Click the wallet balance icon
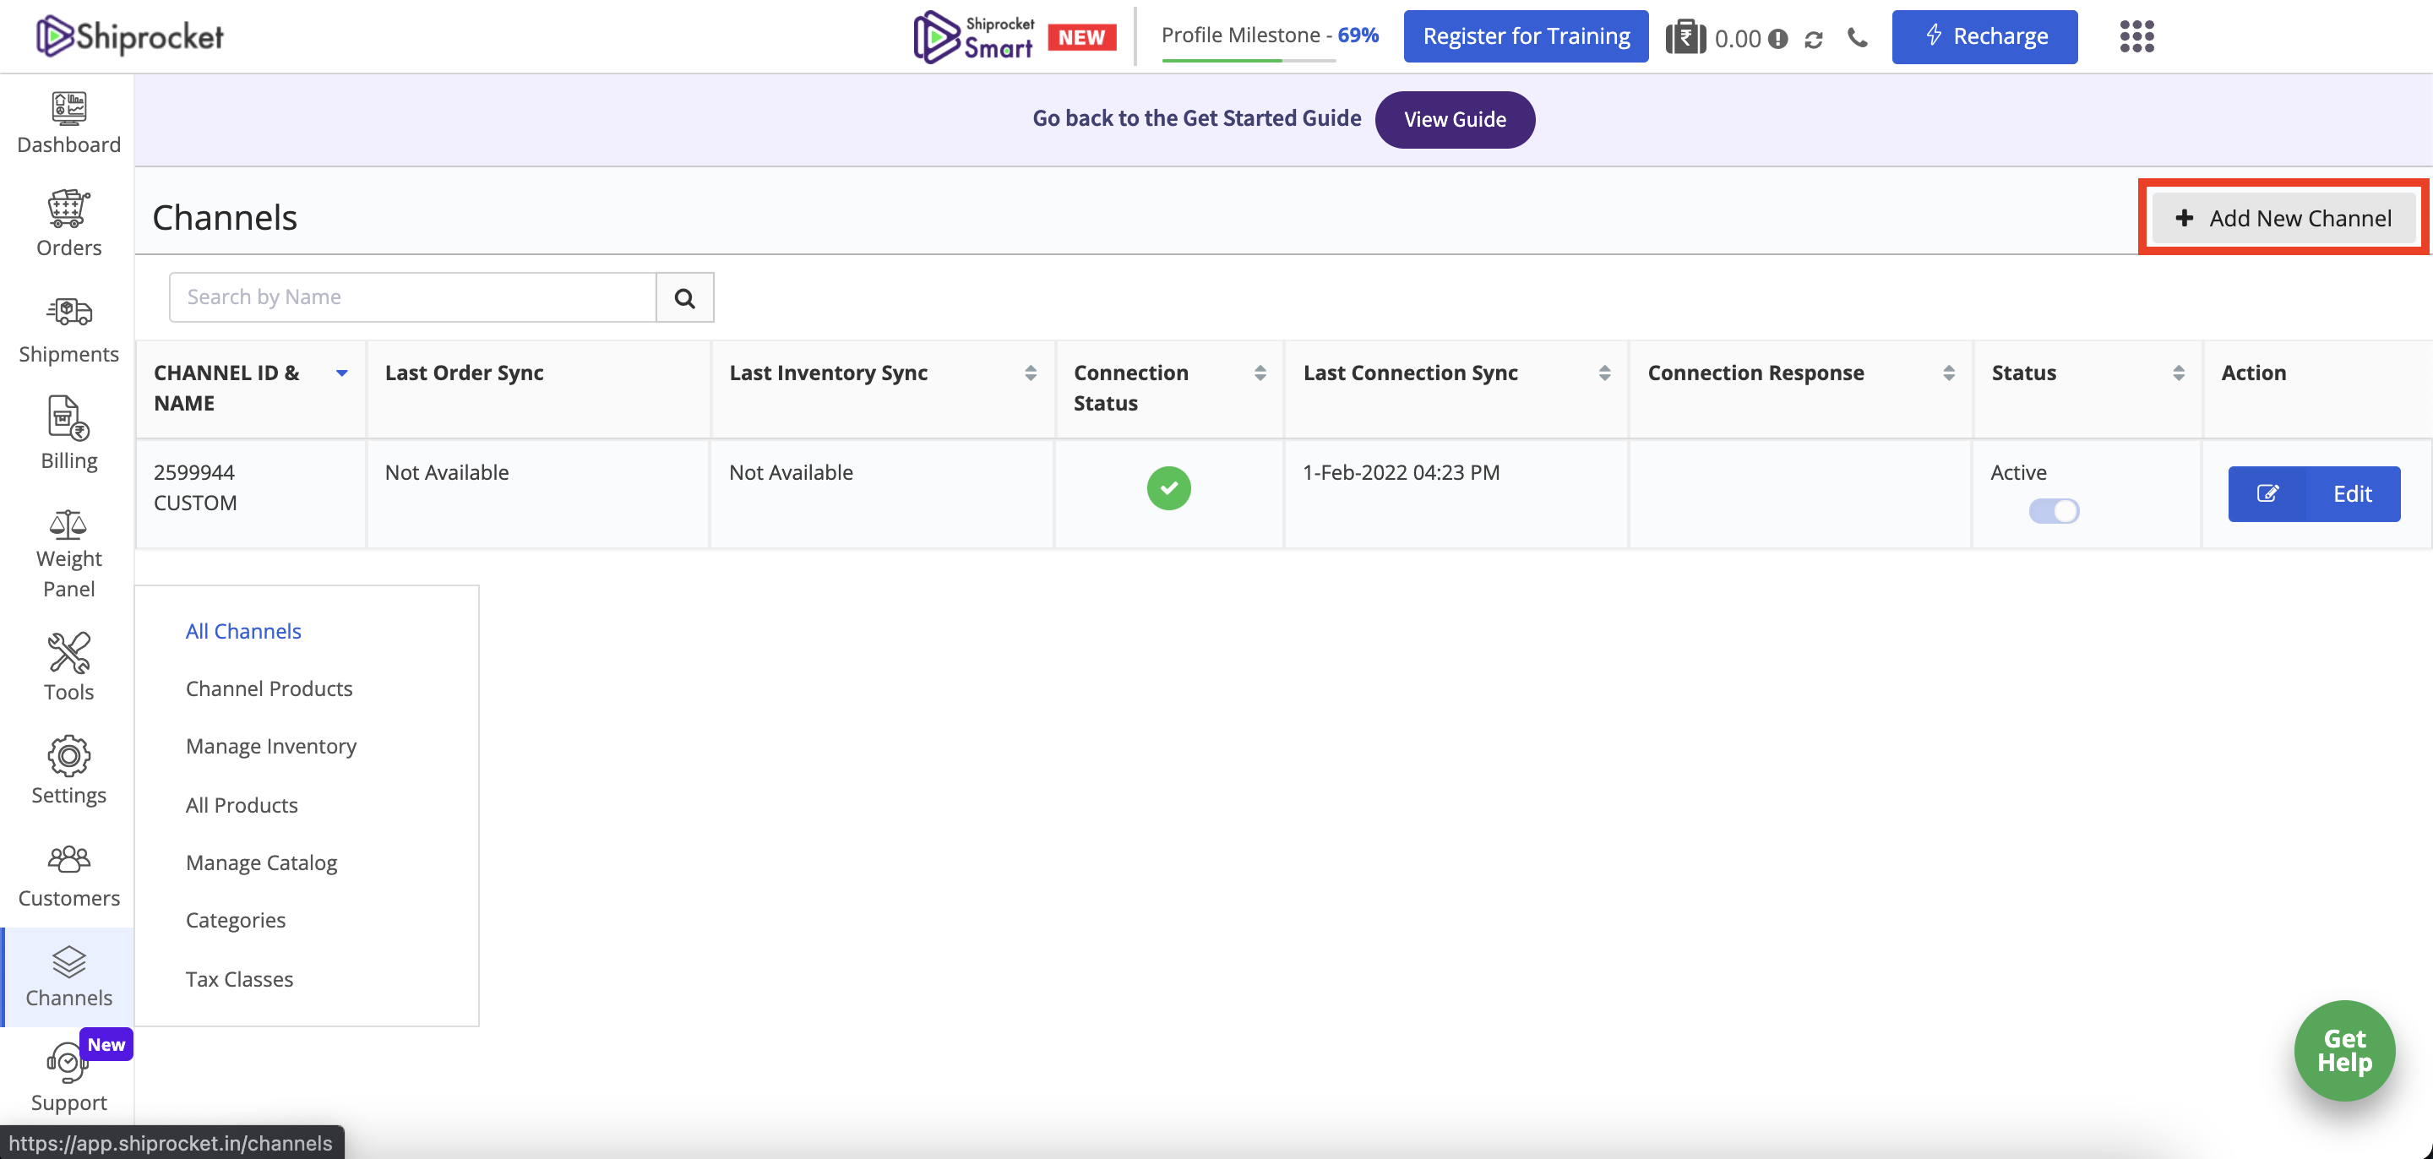This screenshot has height=1159, width=2433. point(1686,38)
